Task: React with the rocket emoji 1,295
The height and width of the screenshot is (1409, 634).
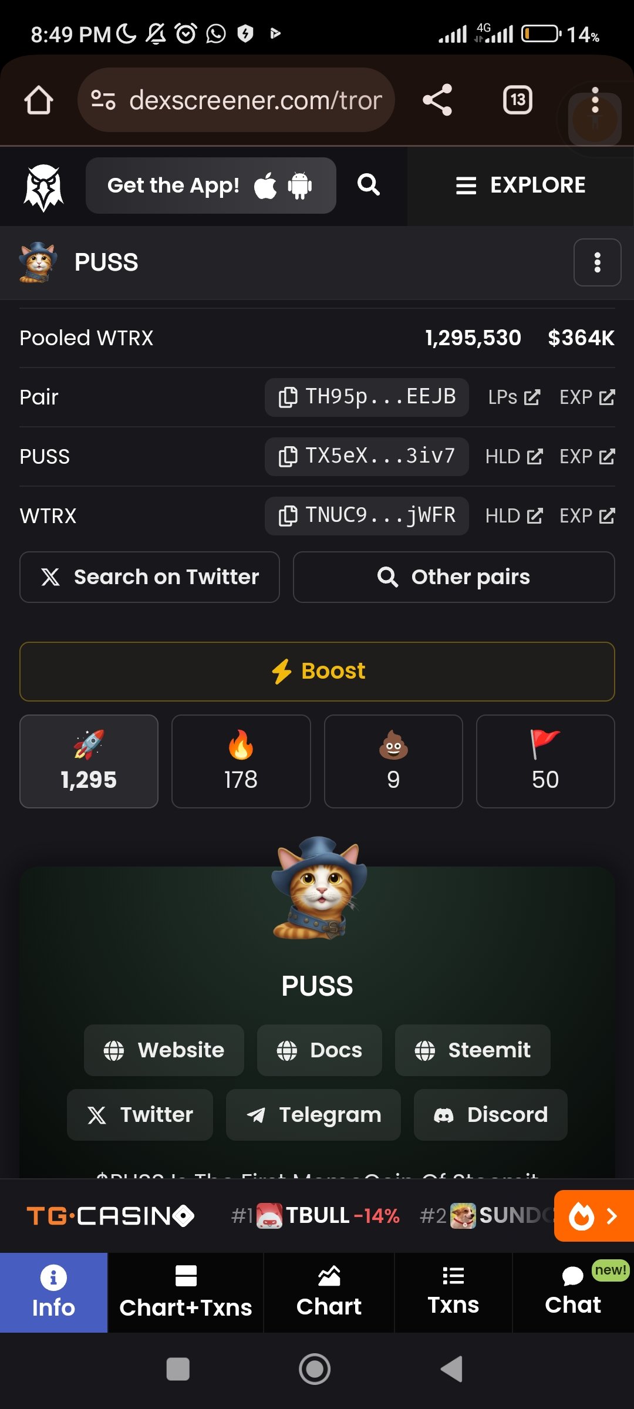Action: 89,761
